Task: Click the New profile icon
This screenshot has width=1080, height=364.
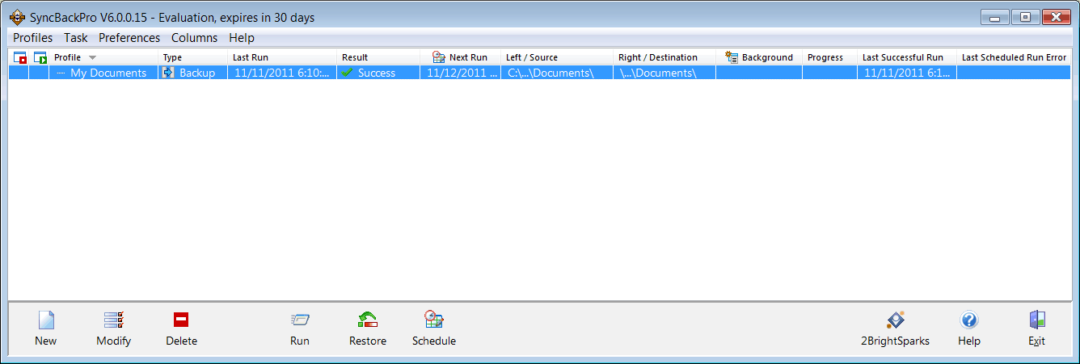Action: pyautogui.click(x=46, y=320)
